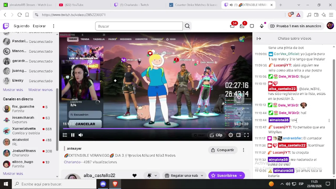Open Regalar una sub dropdown

tap(184, 176)
